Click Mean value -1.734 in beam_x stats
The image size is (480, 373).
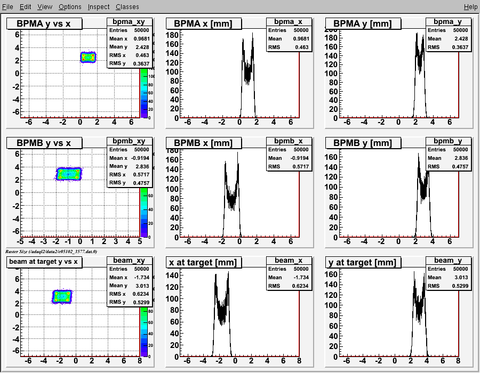(x=301, y=277)
